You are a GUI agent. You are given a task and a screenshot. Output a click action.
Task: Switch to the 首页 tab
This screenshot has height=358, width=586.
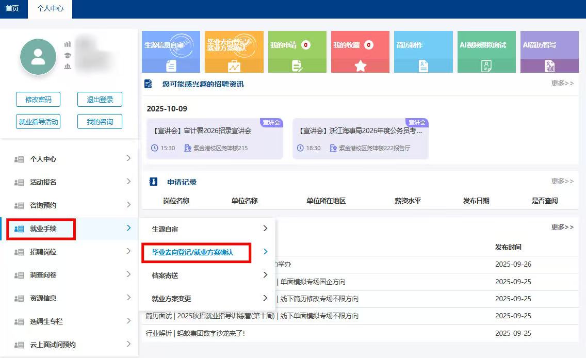click(12, 9)
